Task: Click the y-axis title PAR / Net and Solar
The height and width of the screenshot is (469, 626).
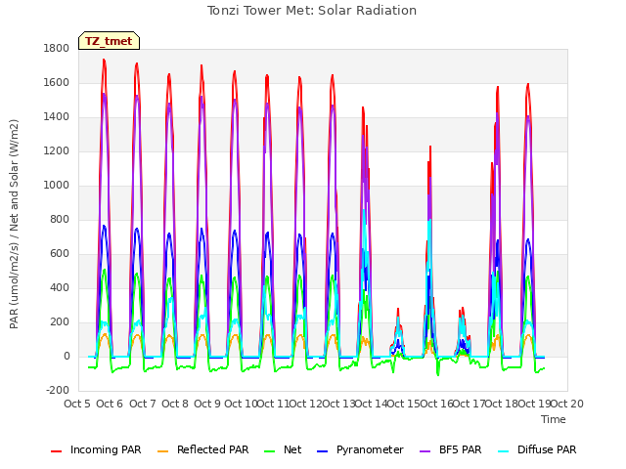Action: coord(14,224)
